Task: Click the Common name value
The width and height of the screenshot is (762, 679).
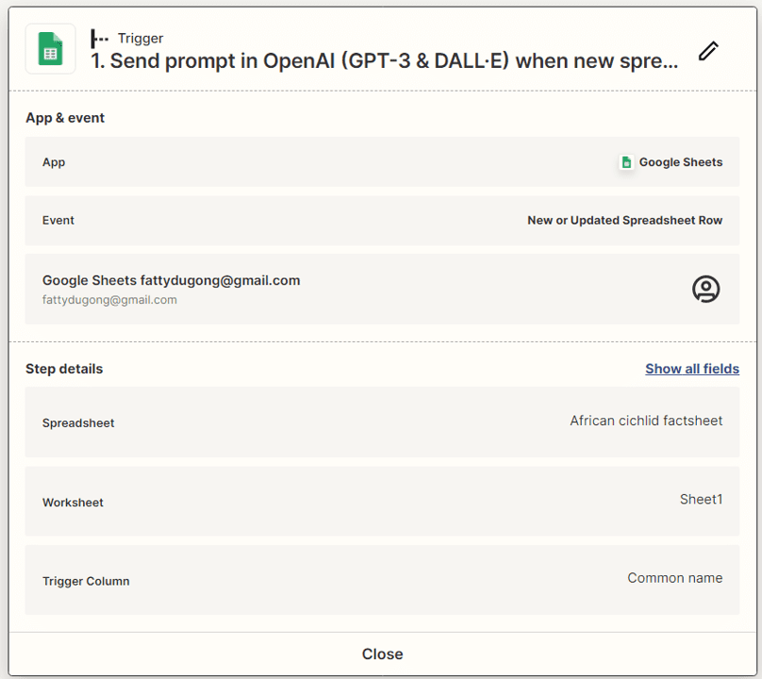Action: (x=674, y=578)
